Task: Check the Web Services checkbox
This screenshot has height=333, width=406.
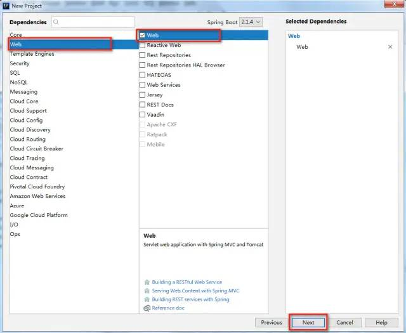Action: coord(142,85)
